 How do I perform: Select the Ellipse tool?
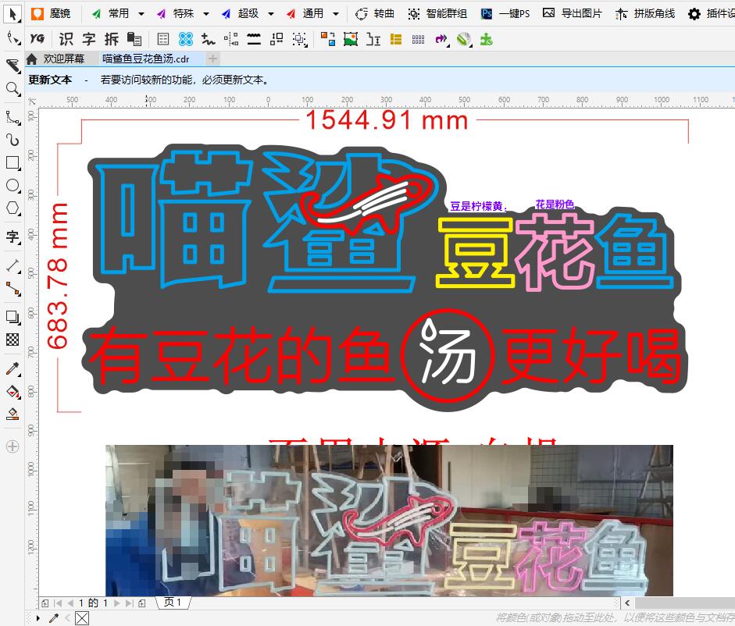pyautogui.click(x=12, y=186)
